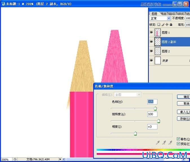Click the Photoshop document icon in title bar
Image resolution: width=190 pixels, height=162 pixels.
point(3,4)
